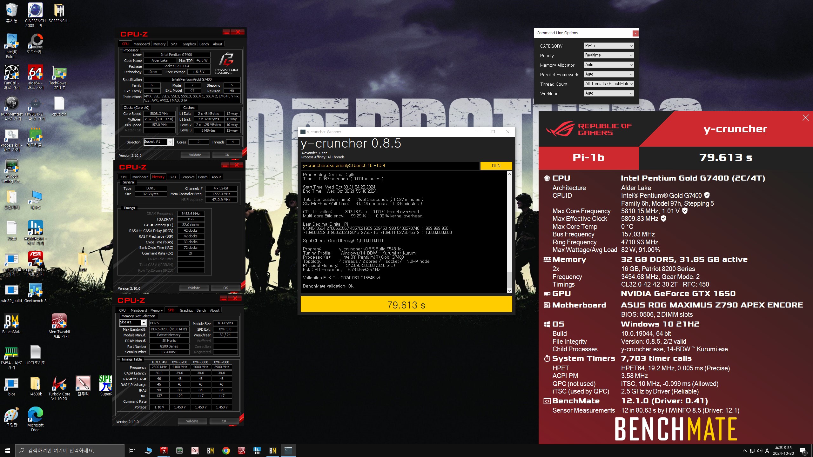Screen dimensions: 813x457
Task: Click the taskbar clock showing 9:55
Action: click(x=783, y=451)
